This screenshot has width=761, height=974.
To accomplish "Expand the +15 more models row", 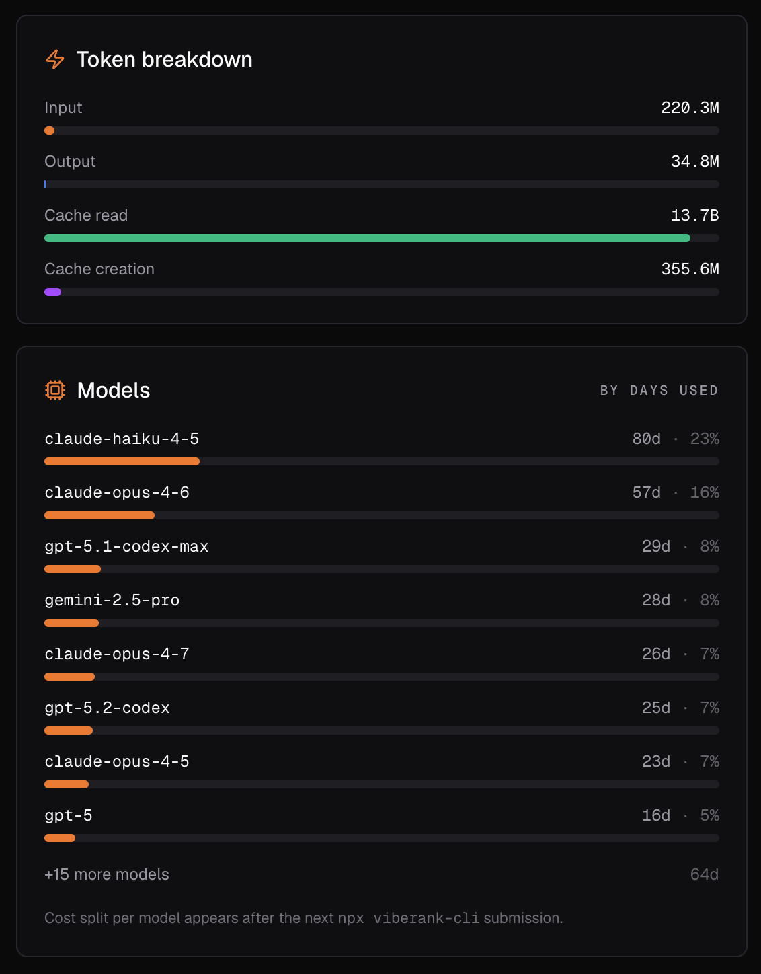I will 382,874.
